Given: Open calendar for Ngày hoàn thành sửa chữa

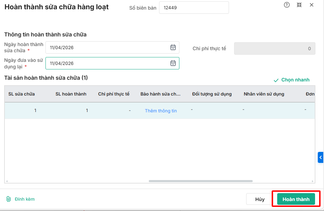Looking at the screenshot, I should point(173,47).
